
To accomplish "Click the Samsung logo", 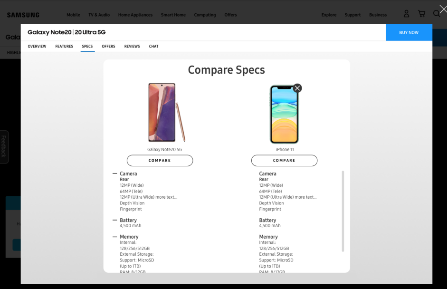I will point(23,15).
